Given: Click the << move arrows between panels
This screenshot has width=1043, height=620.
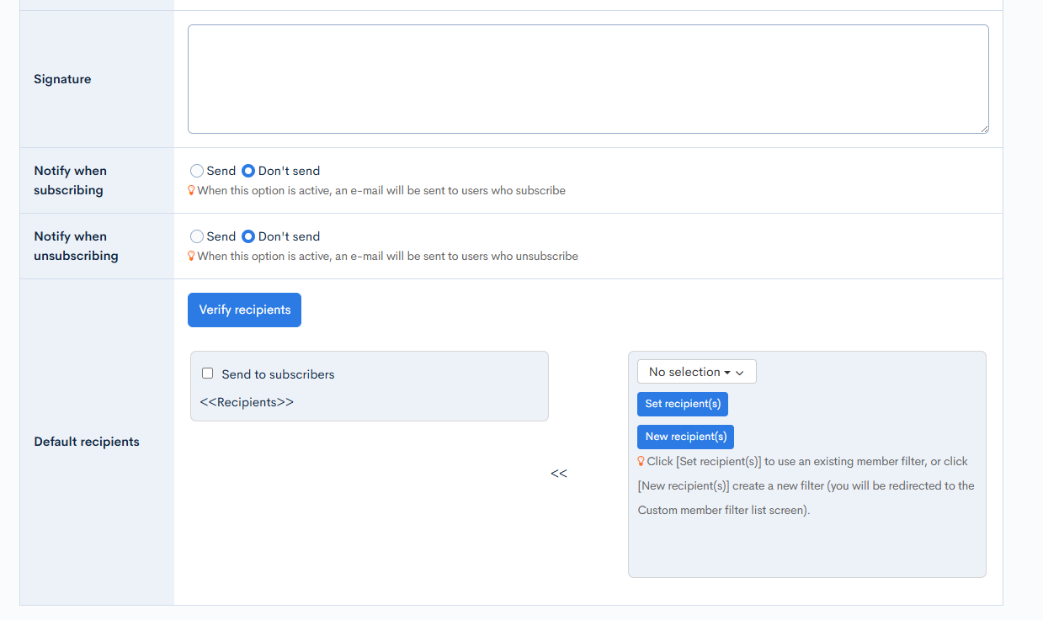Looking at the screenshot, I should coord(559,474).
